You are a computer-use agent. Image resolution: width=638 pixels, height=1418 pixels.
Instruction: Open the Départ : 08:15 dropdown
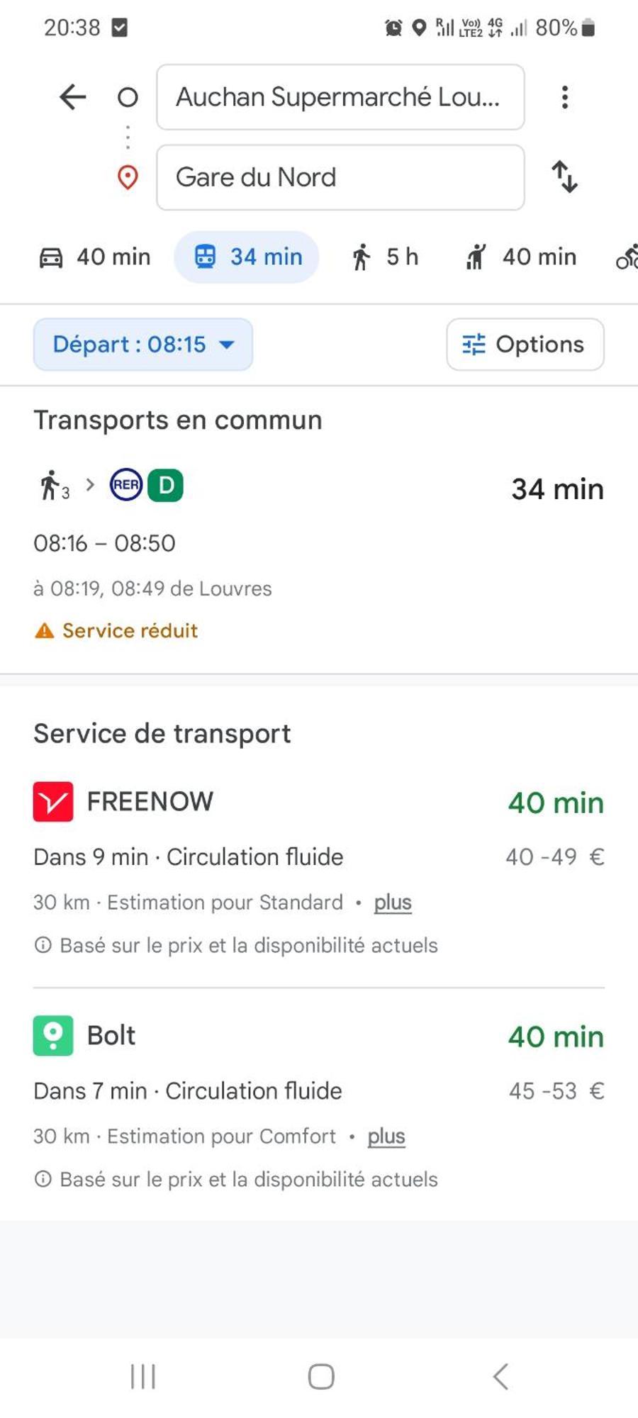tap(143, 345)
